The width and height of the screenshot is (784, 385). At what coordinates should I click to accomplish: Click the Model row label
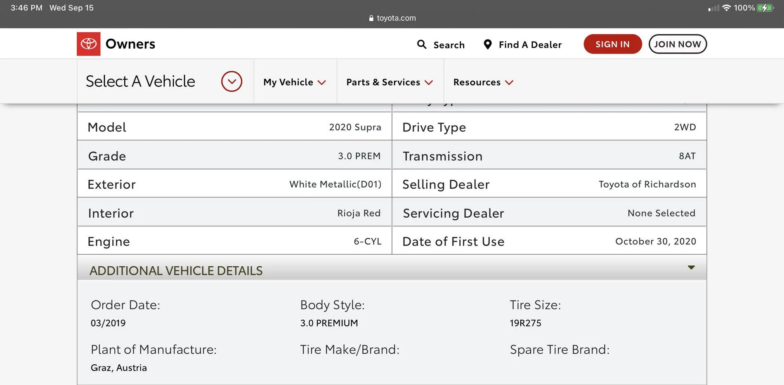pos(107,127)
